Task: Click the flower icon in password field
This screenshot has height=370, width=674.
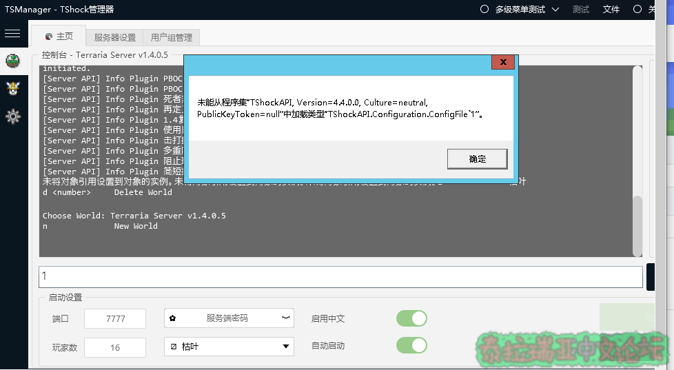Action: pos(172,318)
